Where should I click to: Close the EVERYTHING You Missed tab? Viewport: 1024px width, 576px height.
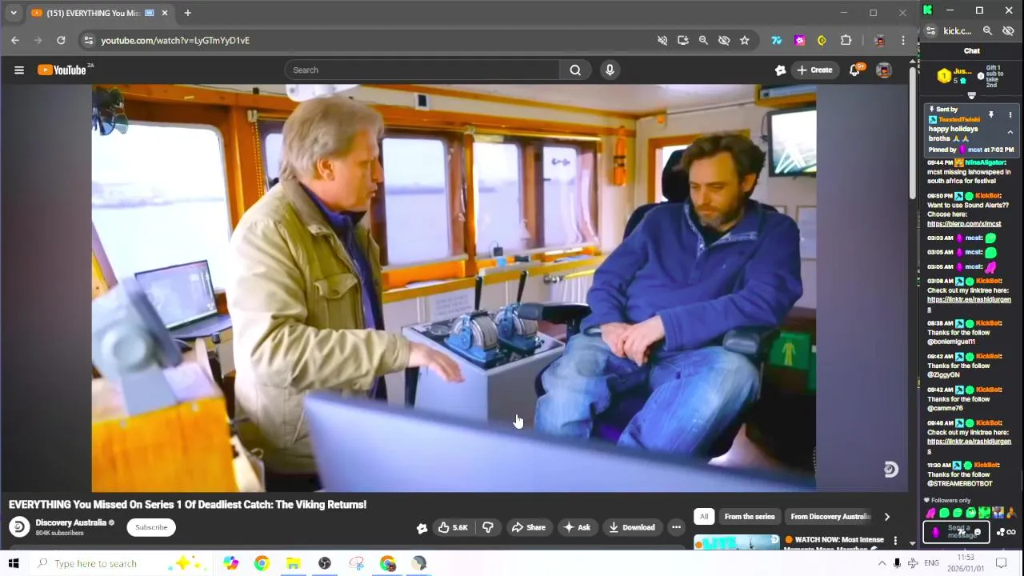coord(165,13)
